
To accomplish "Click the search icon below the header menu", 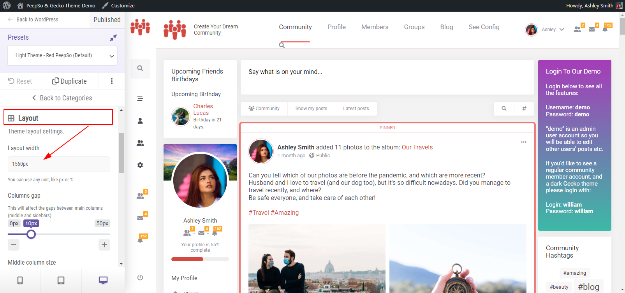I will [x=282, y=46].
